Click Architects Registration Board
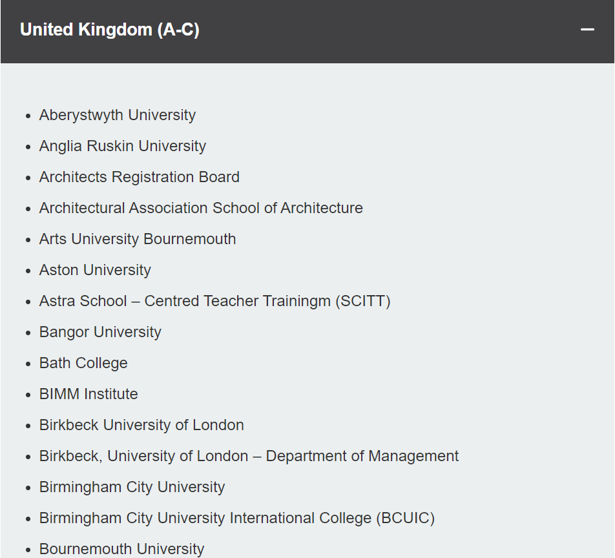This screenshot has height=558, width=615. tap(140, 177)
